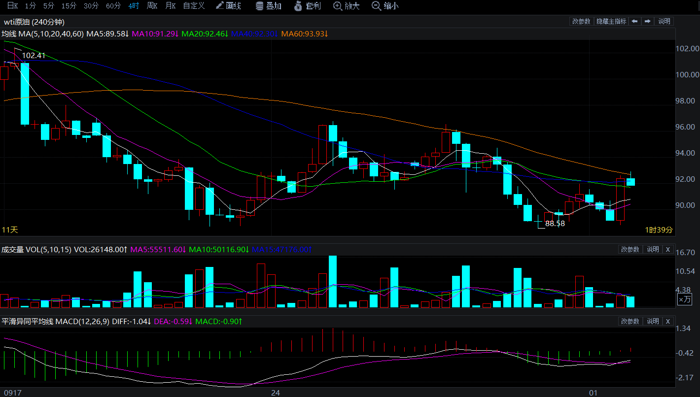Click the 0917 date on the time axis
700x397 pixels.
click(x=12, y=393)
